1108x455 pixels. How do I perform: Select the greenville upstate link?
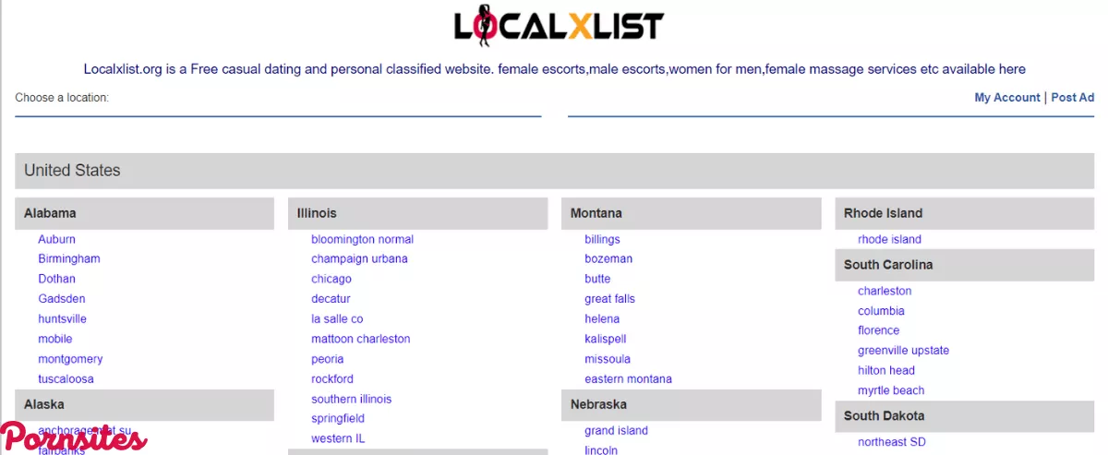[x=903, y=351]
